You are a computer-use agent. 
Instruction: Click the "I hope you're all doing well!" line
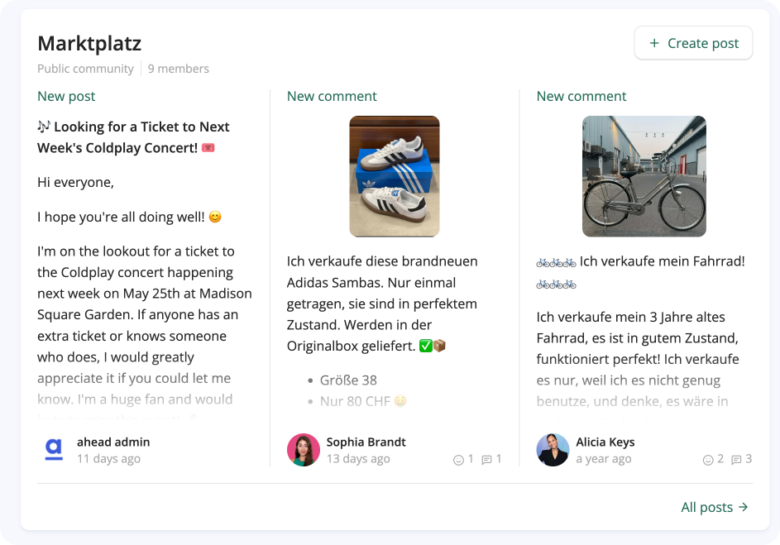[129, 217]
